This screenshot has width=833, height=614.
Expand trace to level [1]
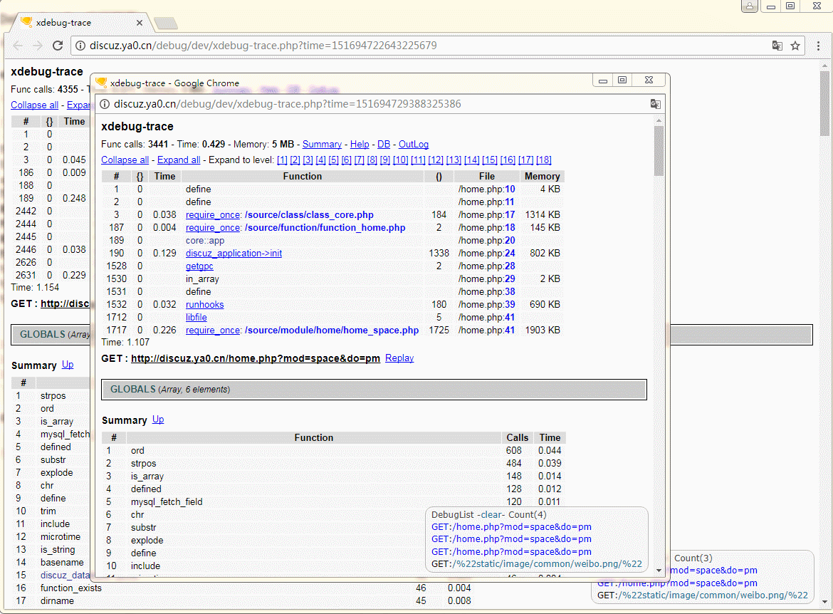[282, 160]
